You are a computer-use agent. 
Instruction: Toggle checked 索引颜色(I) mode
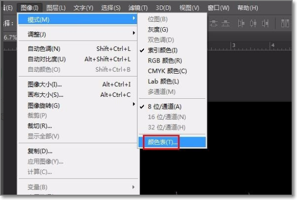[x=172, y=50]
